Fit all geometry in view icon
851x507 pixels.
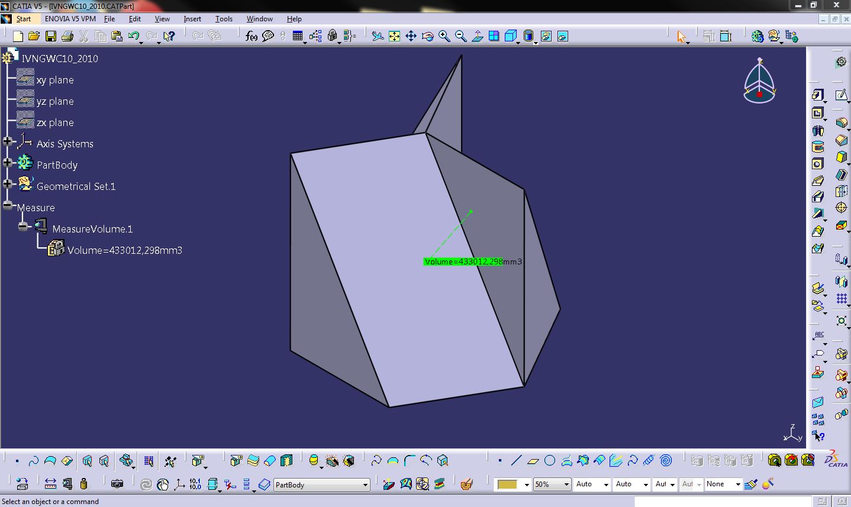[394, 36]
